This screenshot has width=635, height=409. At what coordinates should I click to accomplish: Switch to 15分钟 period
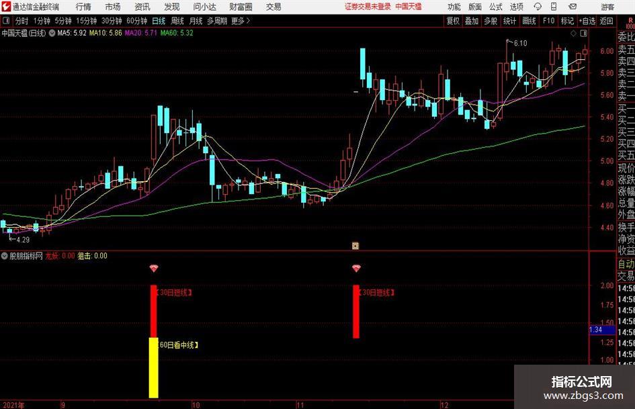click(x=87, y=21)
